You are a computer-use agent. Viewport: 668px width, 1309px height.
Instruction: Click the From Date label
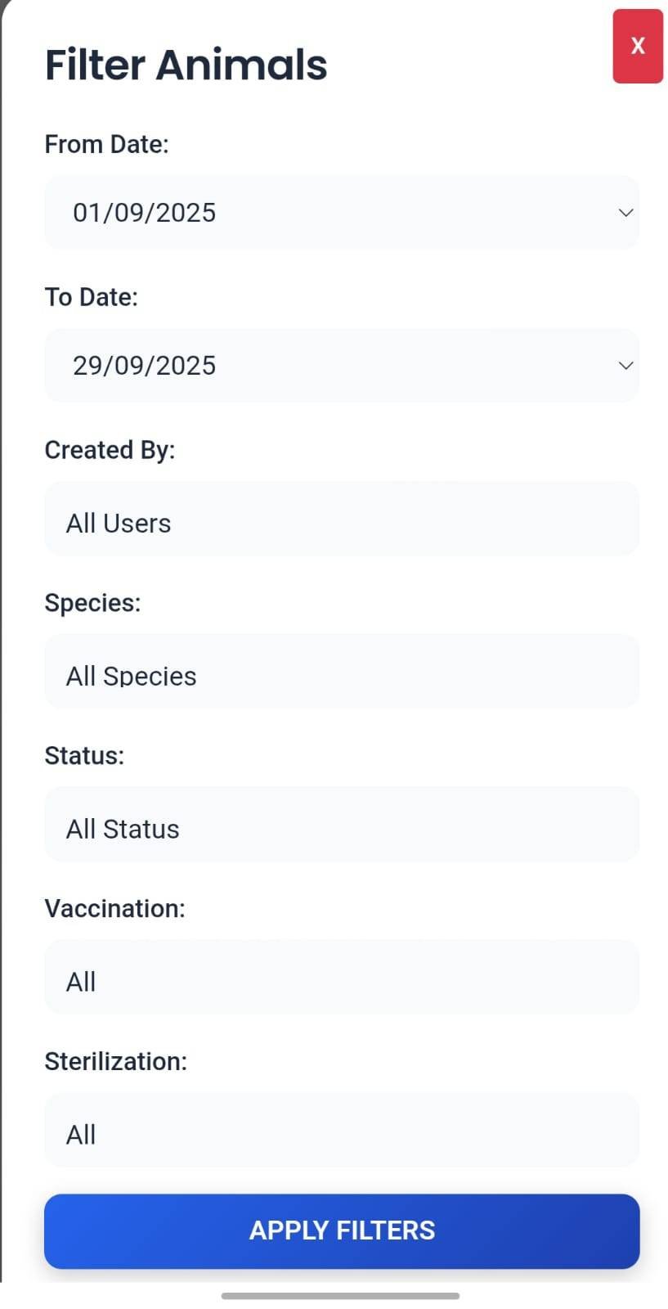(107, 143)
